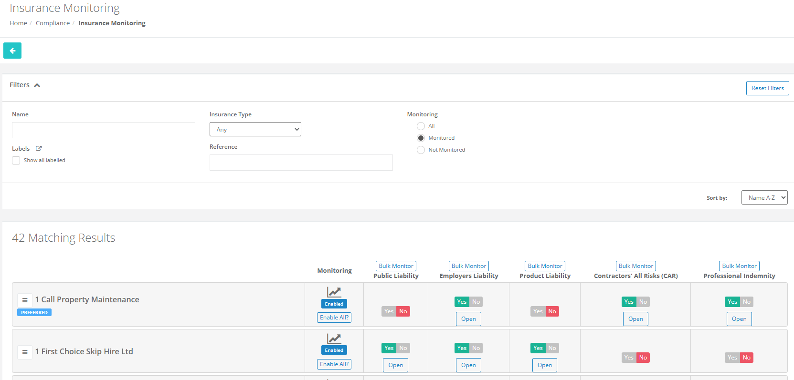Open hamburger menu for 1 Call Property Maintenance
Image resolution: width=794 pixels, height=380 pixels.
click(x=25, y=300)
